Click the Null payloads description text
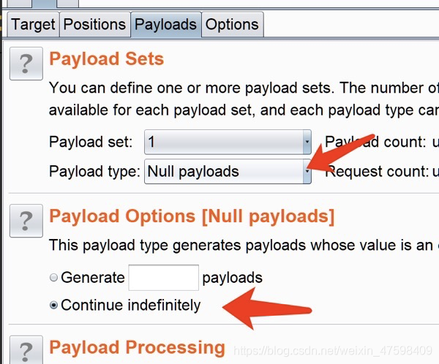The width and height of the screenshot is (439, 364). (243, 246)
